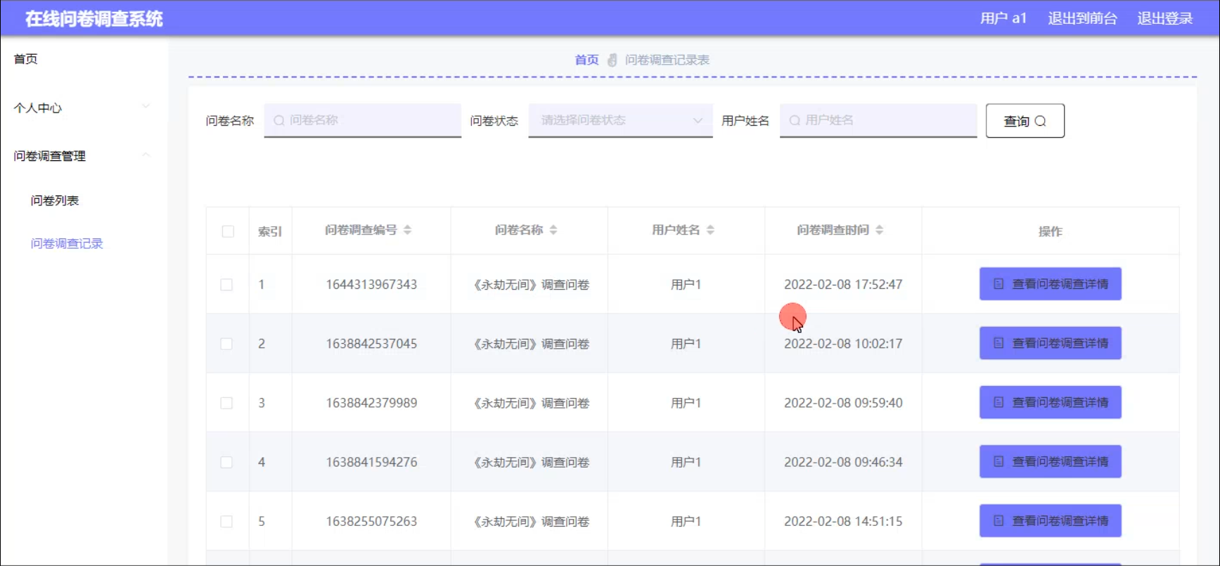Viewport: 1220px width, 566px height.
Task: Click 问卷名称 column header text
Action: (519, 230)
